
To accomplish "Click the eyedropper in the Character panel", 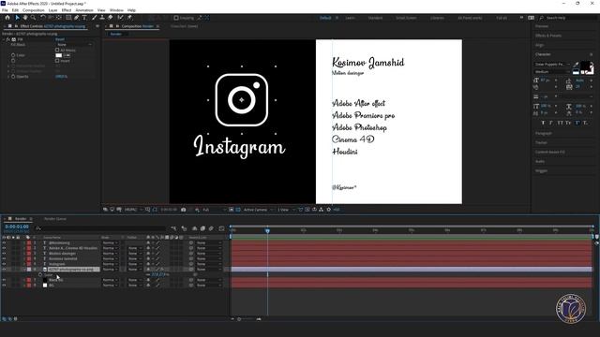I will pyautogui.click(x=576, y=65).
